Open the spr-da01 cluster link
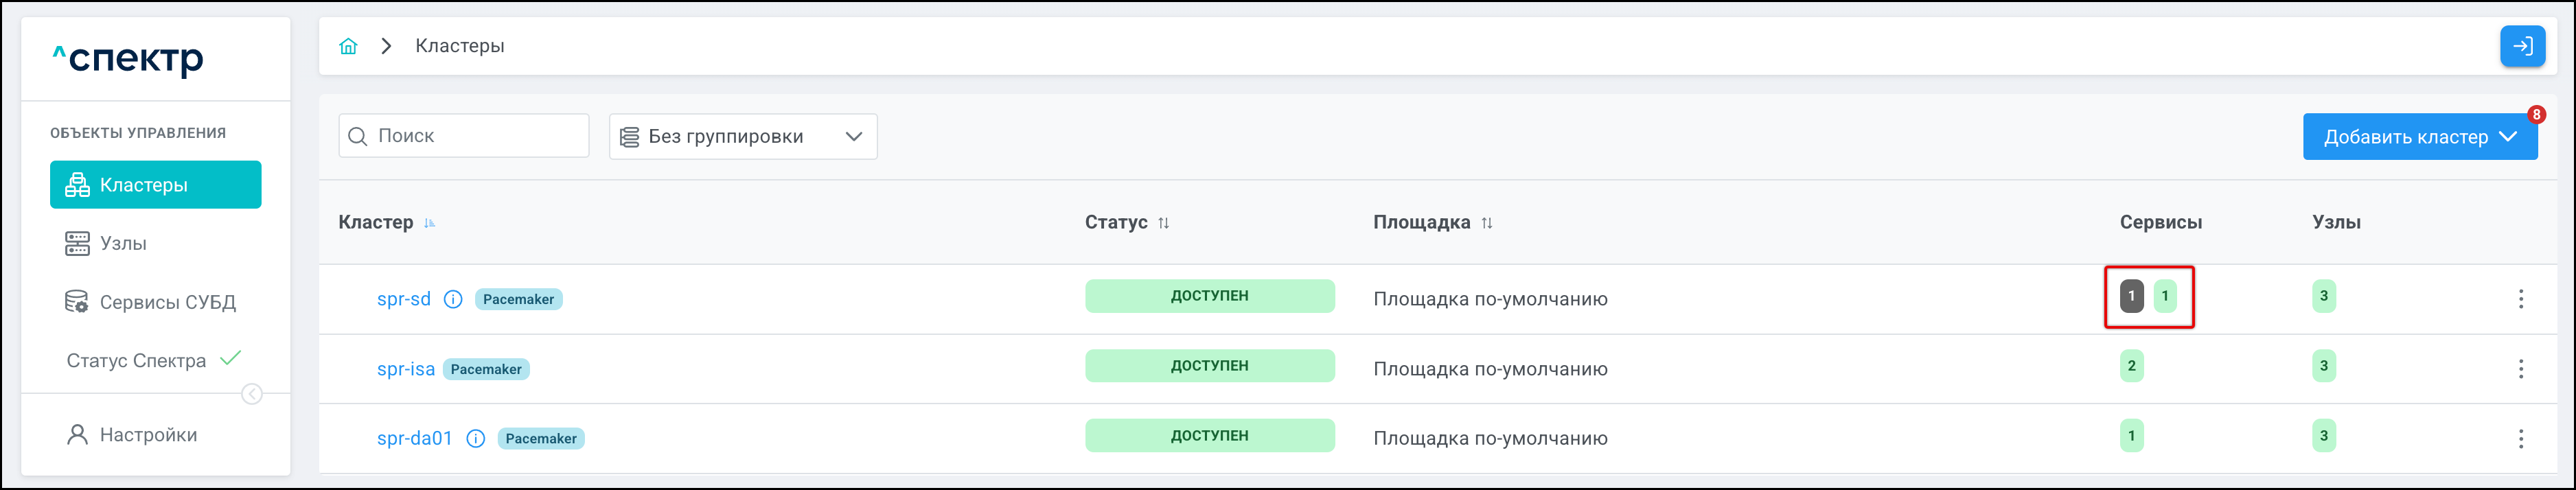Screen dimensions: 2576x490 pyautogui.click(x=414, y=439)
